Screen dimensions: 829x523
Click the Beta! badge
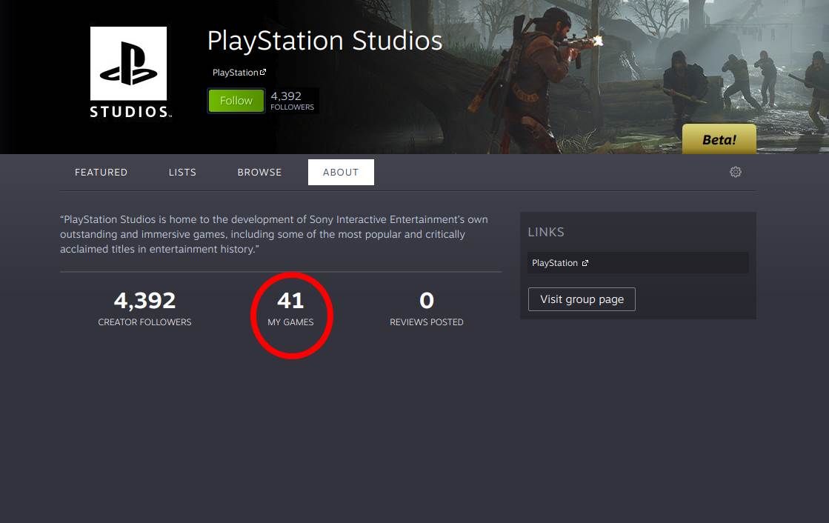(x=719, y=139)
